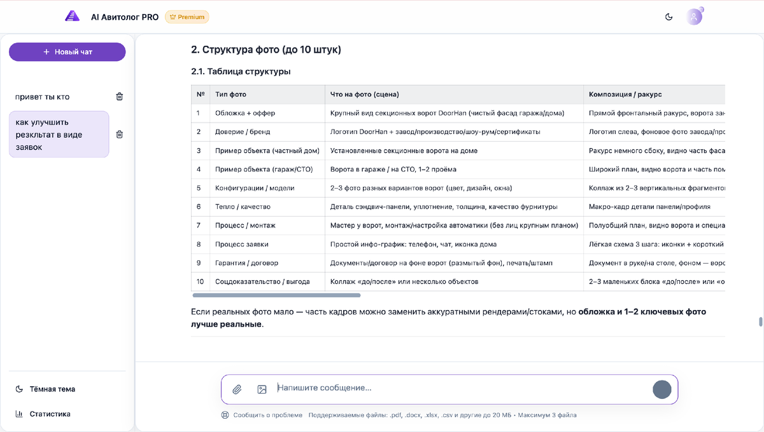Upload an image with the picture icon
764x432 pixels.
click(262, 389)
